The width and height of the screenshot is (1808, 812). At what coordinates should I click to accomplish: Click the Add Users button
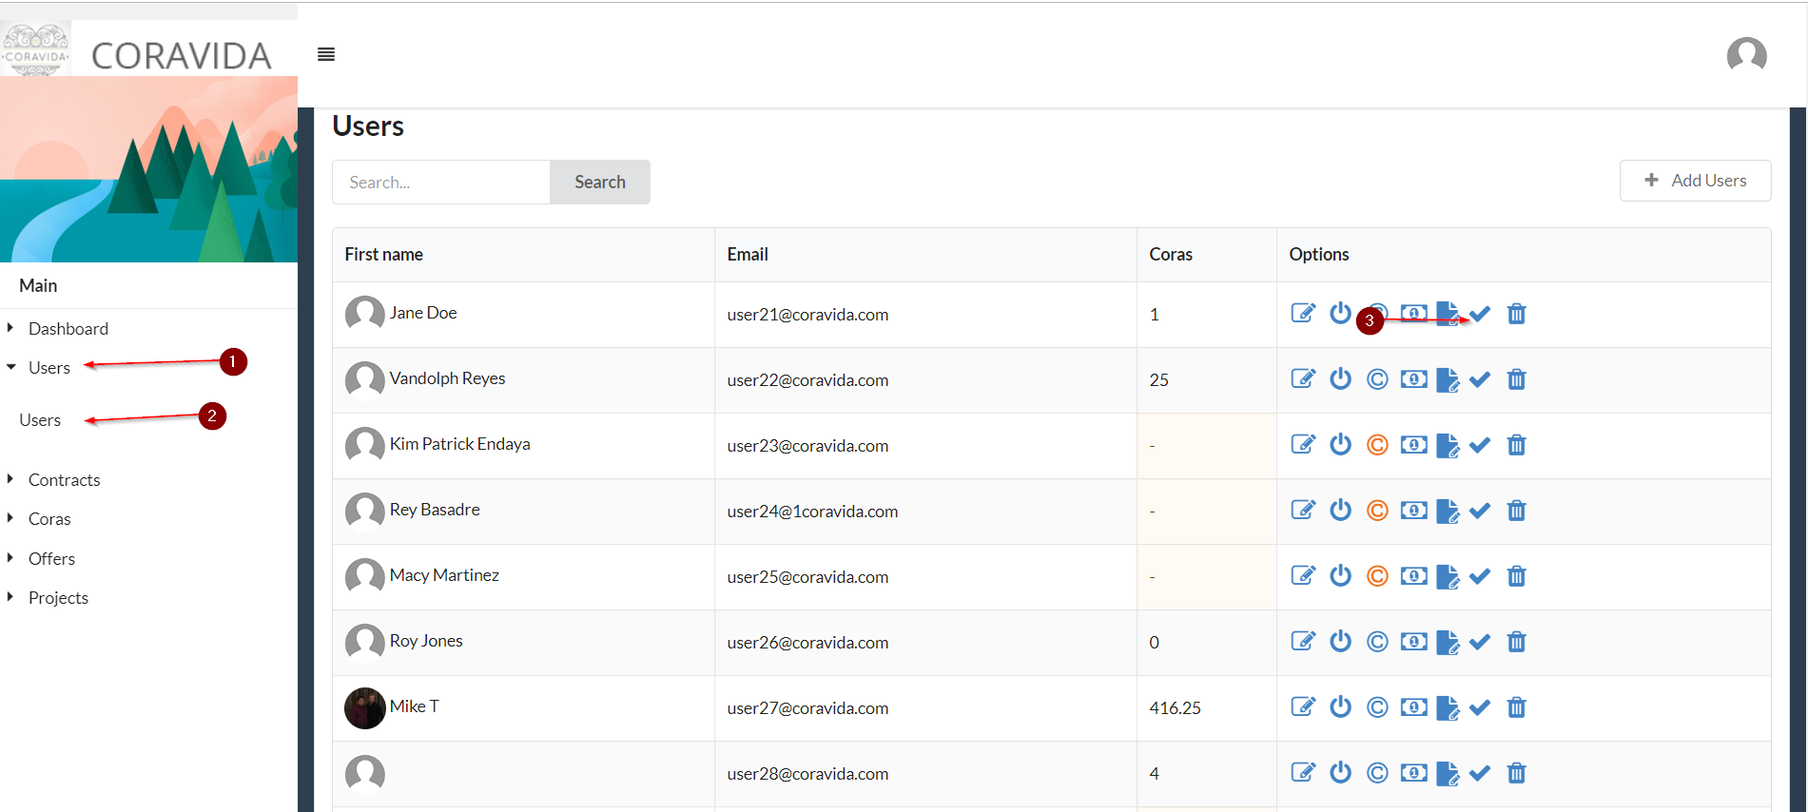(1695, 181)
